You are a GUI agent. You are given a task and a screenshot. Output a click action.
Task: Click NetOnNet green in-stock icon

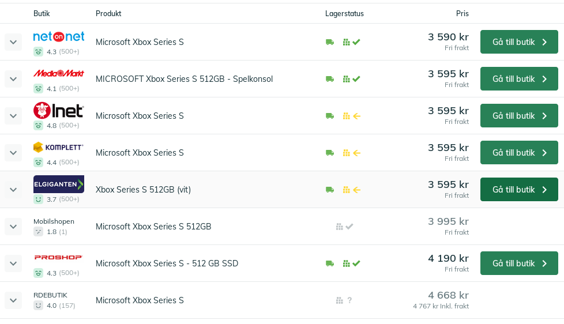pyautogui.click(x=351, y=42)
